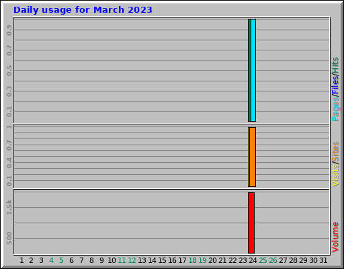Click day 17 on the x-axis
The height and width of the screenshot is (269, 344).
pos(182,260)
